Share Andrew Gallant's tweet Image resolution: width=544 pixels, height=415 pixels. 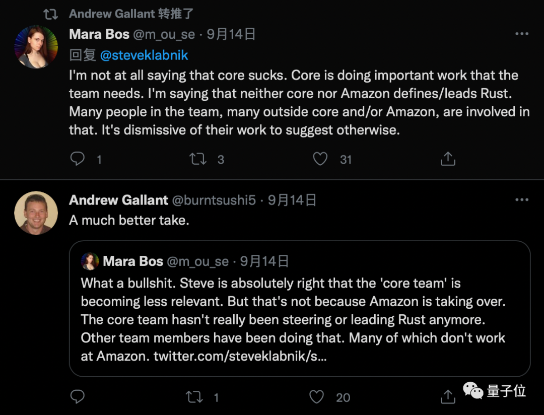pyautogui.click(x=448, y=397)
